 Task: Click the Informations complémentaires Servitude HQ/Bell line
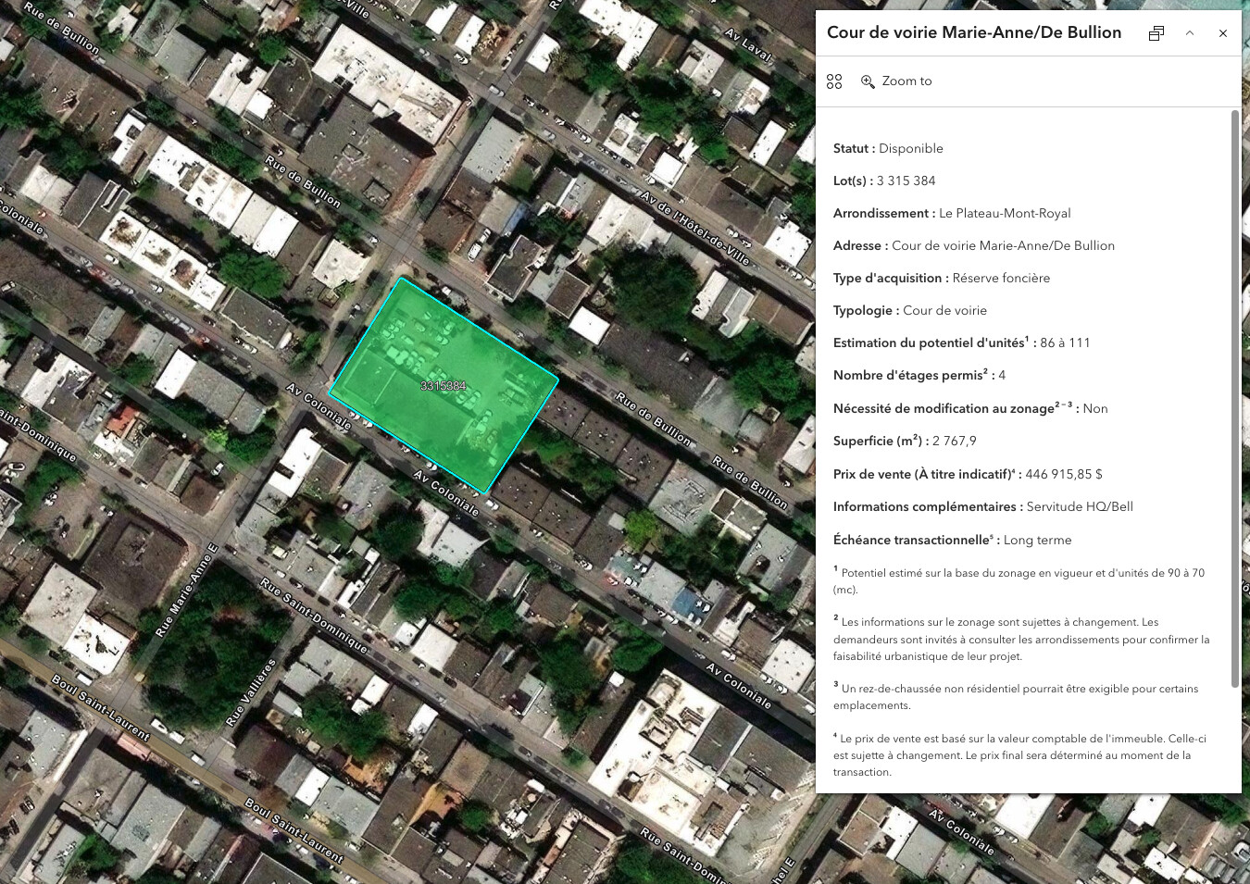982,506
